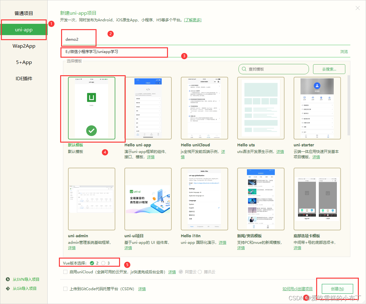Switch to the Wap2App tab
366x304 pixels.
tap(24, 46)
